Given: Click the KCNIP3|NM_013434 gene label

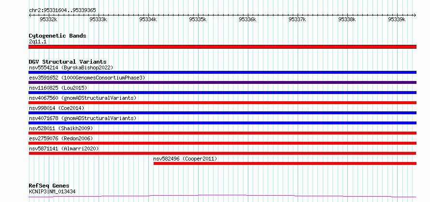Looking at the screenshot, I should 52,191.
